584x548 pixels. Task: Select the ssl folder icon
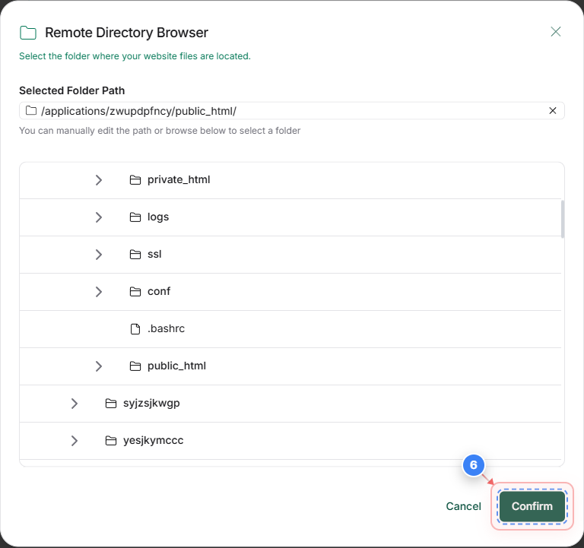pyautogui.click(x=135, y=255)
